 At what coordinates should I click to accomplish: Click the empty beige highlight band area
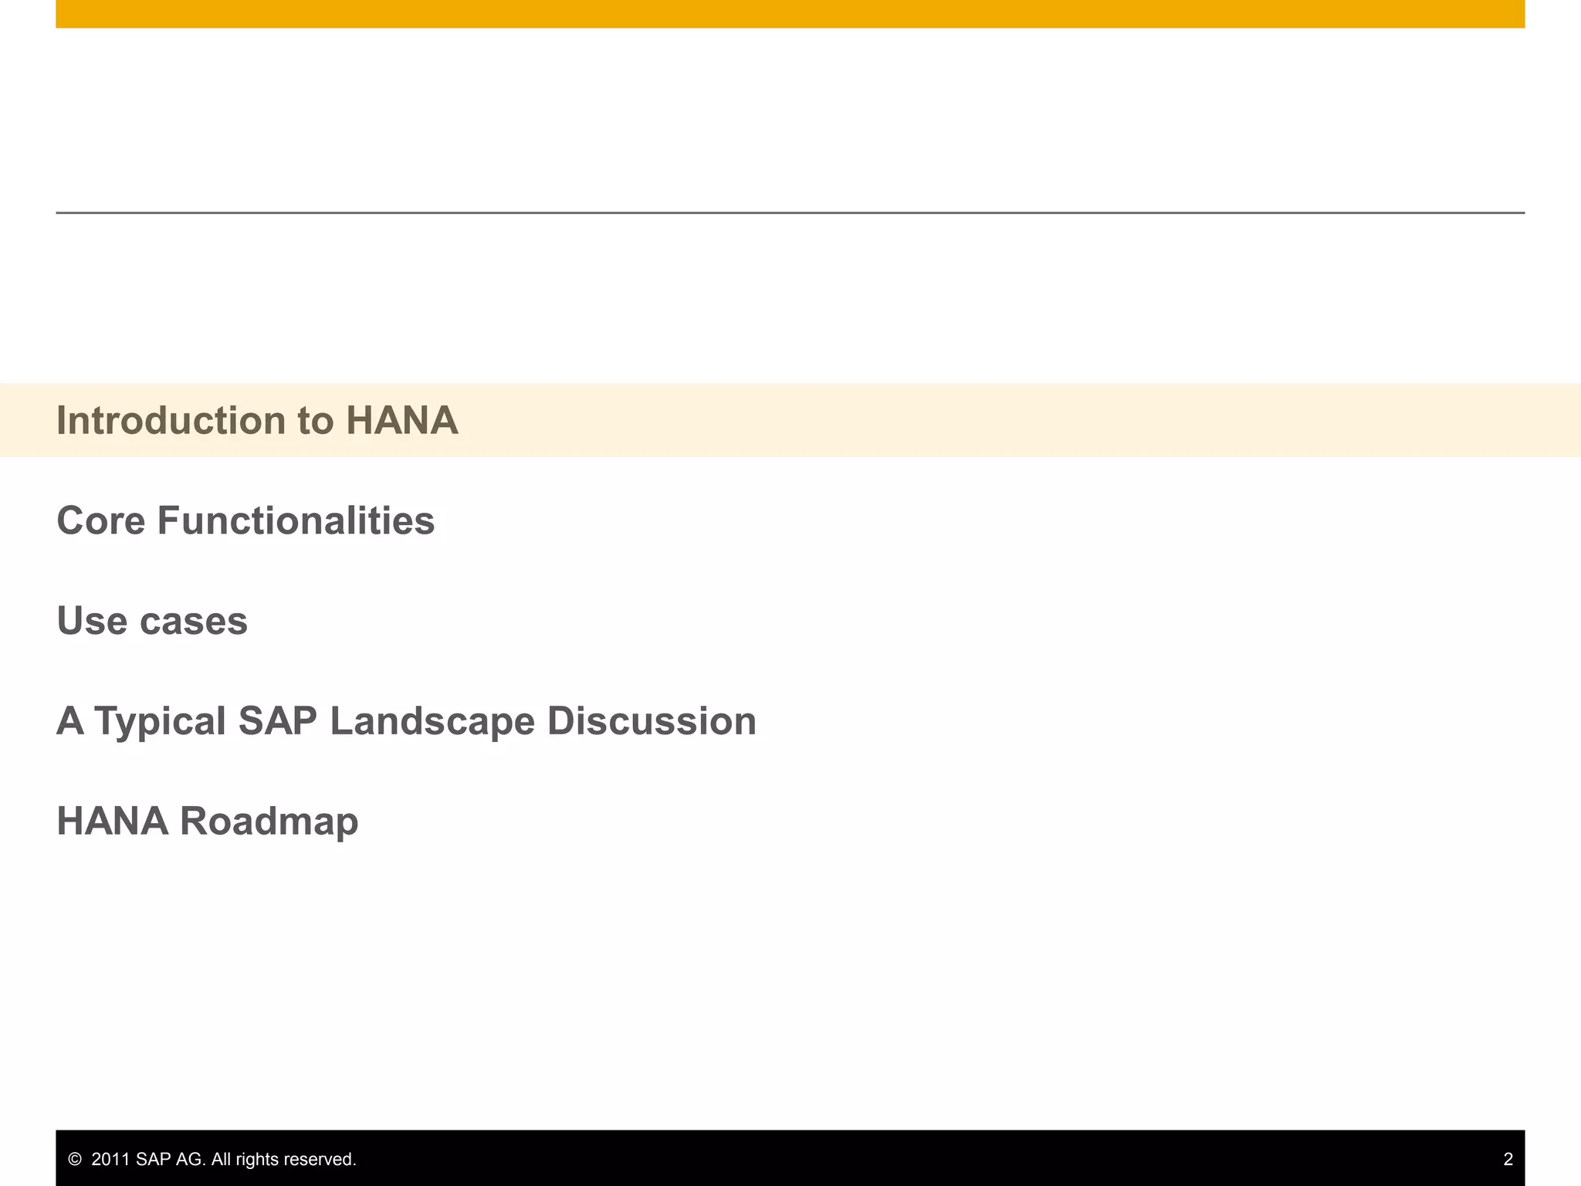(1004, 420)
